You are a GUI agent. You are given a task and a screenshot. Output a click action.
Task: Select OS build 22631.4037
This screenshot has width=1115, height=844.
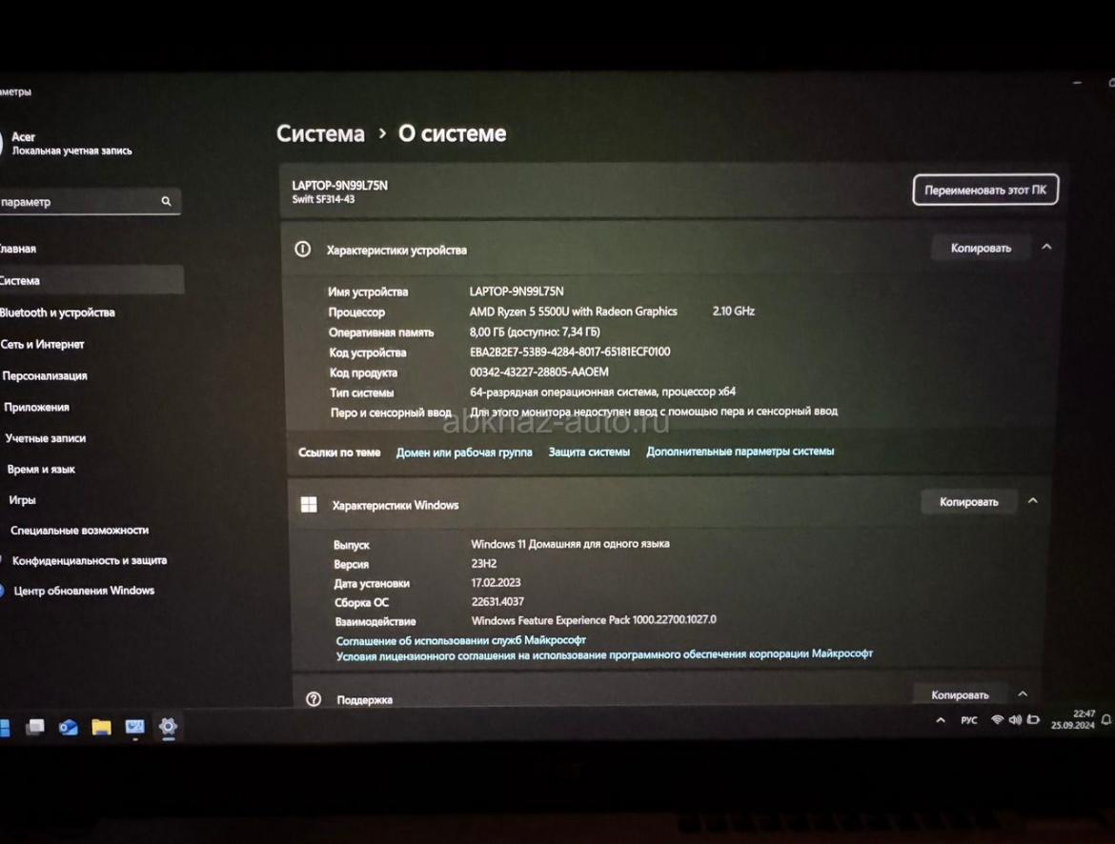coord(497,601)
